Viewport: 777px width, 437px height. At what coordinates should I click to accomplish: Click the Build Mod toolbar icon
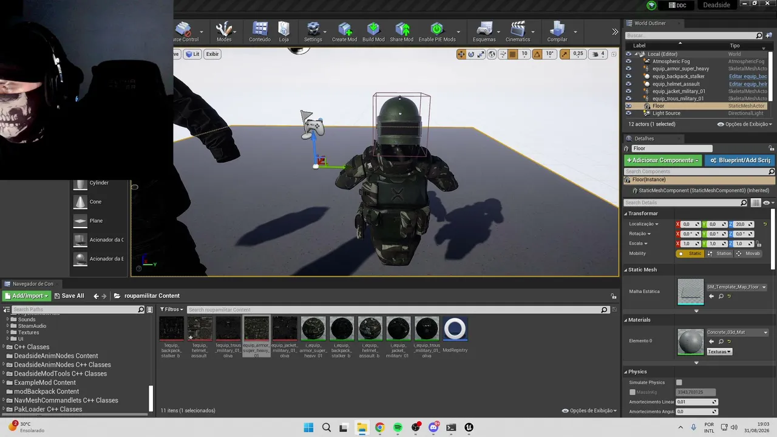(373, 32)
